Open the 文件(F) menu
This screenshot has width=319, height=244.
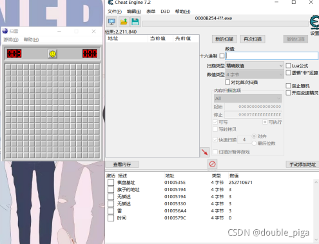pos(115,12)
